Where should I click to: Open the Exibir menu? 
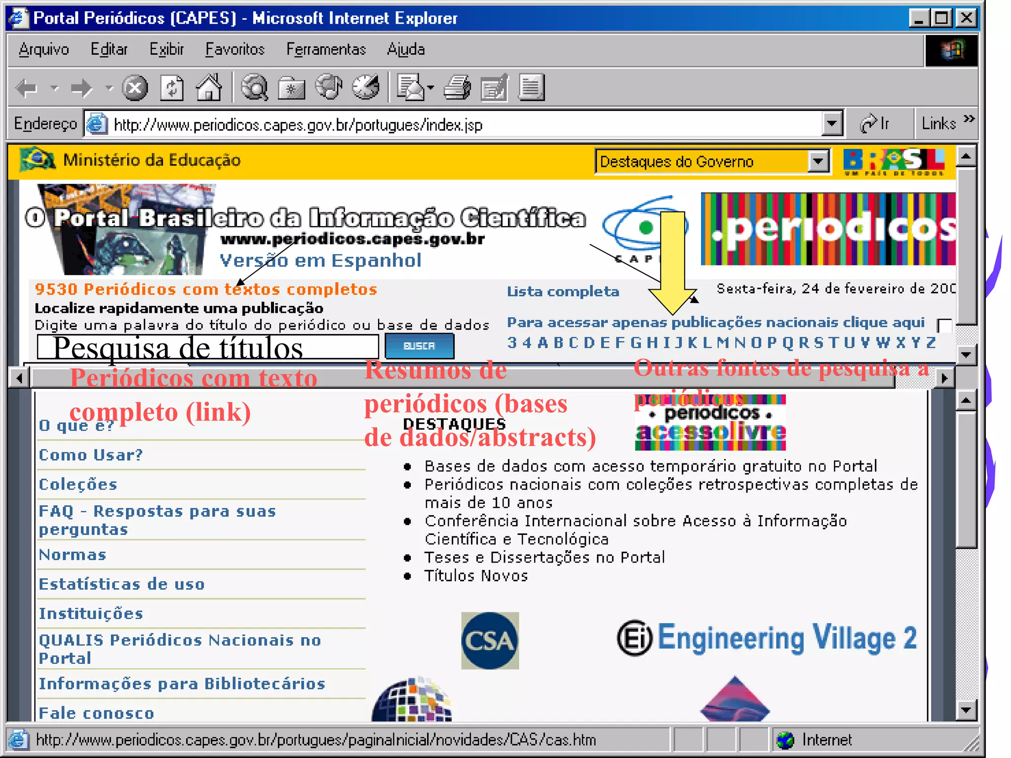click(x=166, y=49)
